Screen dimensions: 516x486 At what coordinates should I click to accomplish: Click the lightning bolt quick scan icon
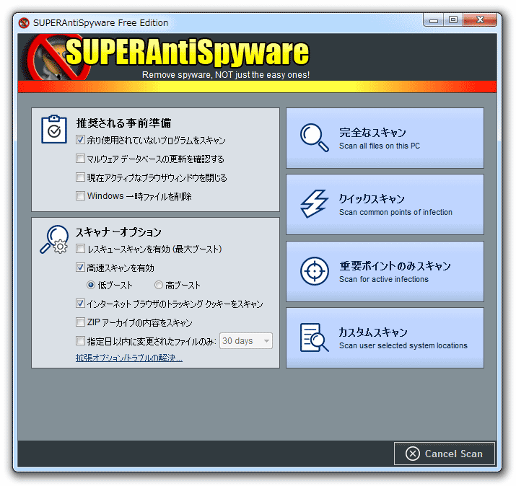(x=314, y=204)
